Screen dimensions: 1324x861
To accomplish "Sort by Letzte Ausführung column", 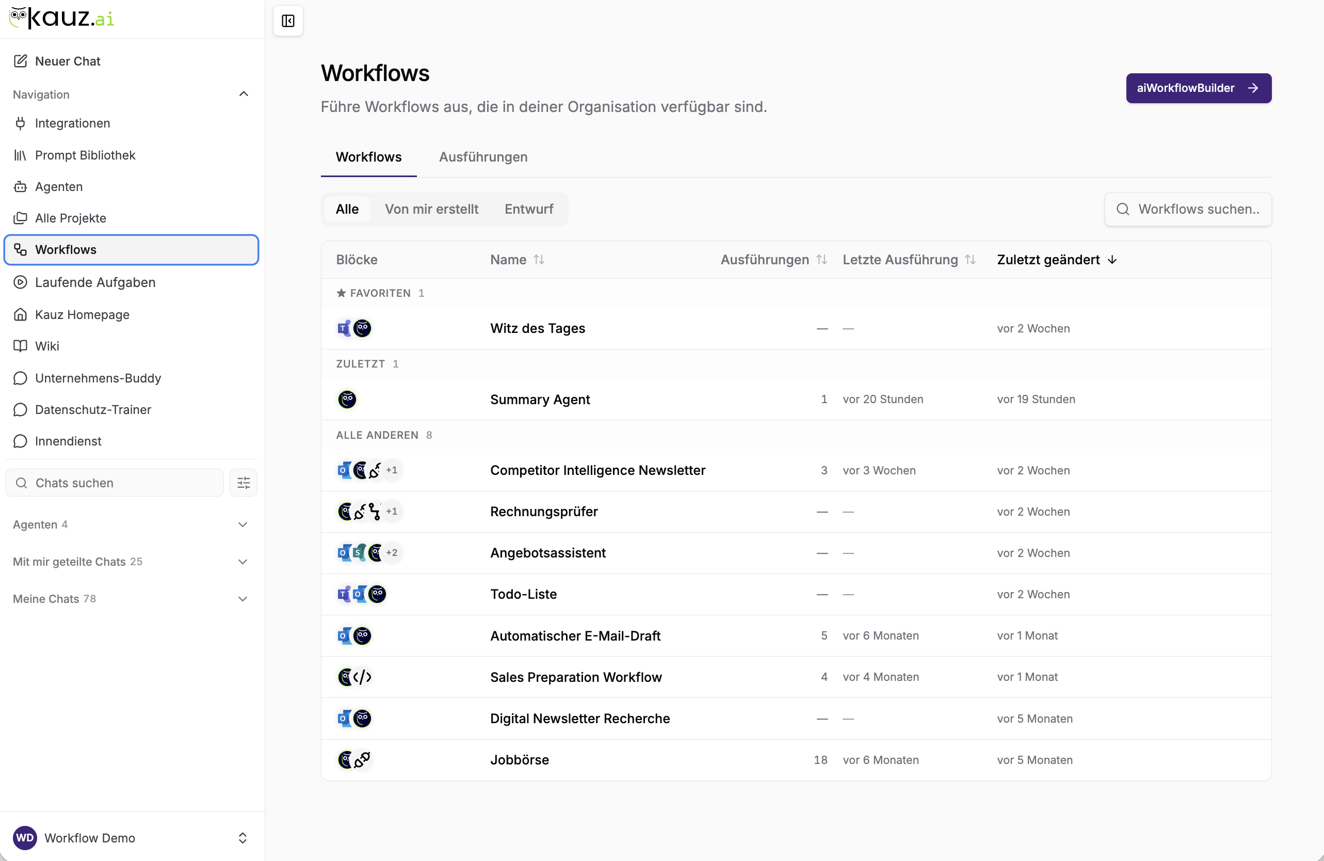I will point(909,259).
